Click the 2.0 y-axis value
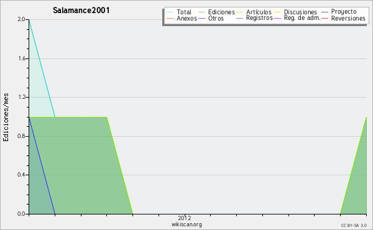Viewport: 373px width, 230px height. click(x=21, y=19)
